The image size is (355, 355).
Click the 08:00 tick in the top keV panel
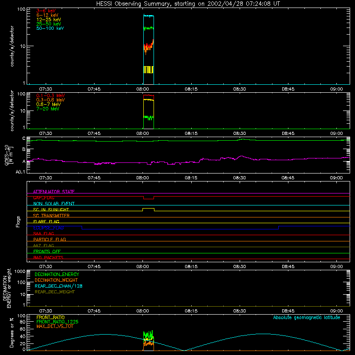point(142,89)
